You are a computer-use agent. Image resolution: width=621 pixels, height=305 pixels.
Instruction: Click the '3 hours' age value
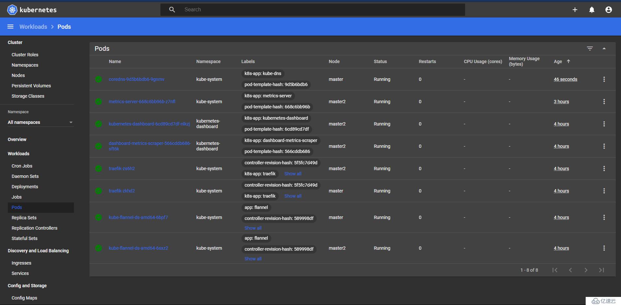coord(561,102)
